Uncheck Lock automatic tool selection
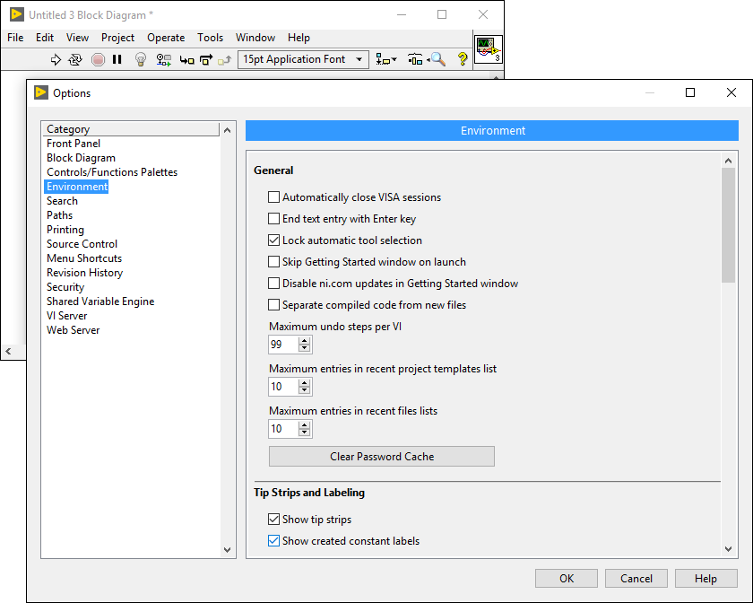 (273, 240)
